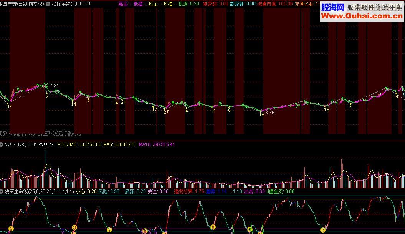Screen dimensions: 405x234
Task: Click the 8 bar-count marker
Action: click(229, 110)
